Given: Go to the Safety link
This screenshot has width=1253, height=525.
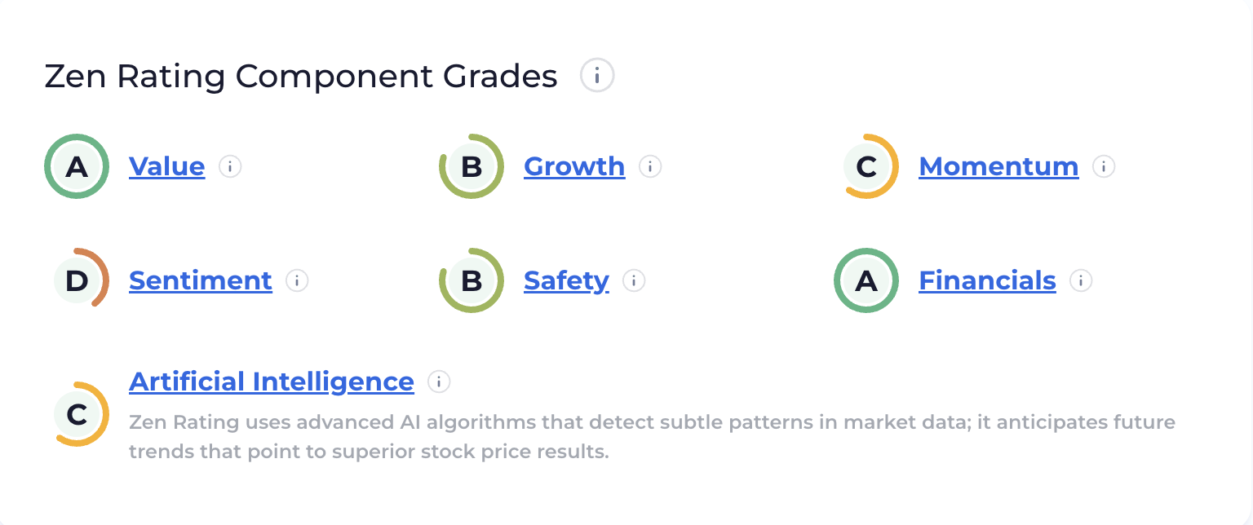Looking at the screenshot, I should 566,280.
